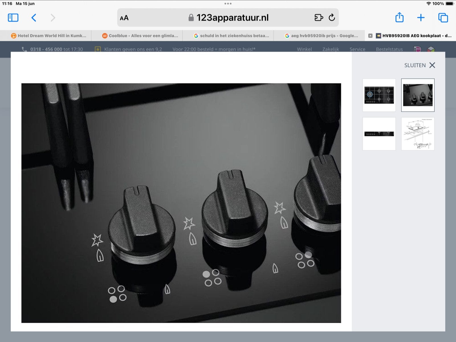Image resolution: width=456 pixels, height=342 pixels.
Task: Show the tab overview icon
Action: pyautogui.click(x=443, y=18)
